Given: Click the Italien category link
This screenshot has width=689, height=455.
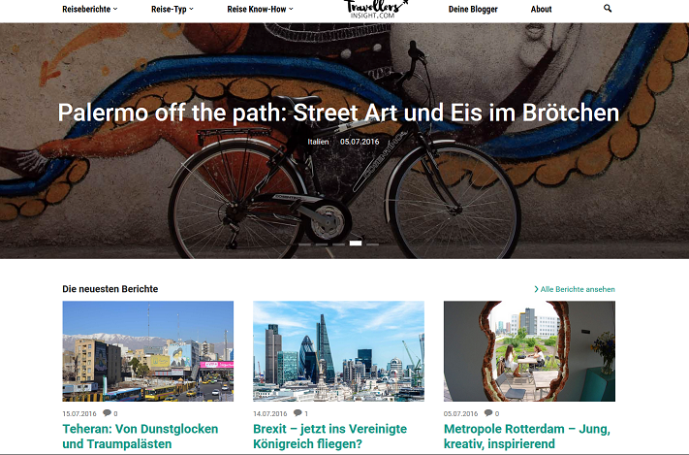Looking at the screenshot, I should (x=318, y=142).
